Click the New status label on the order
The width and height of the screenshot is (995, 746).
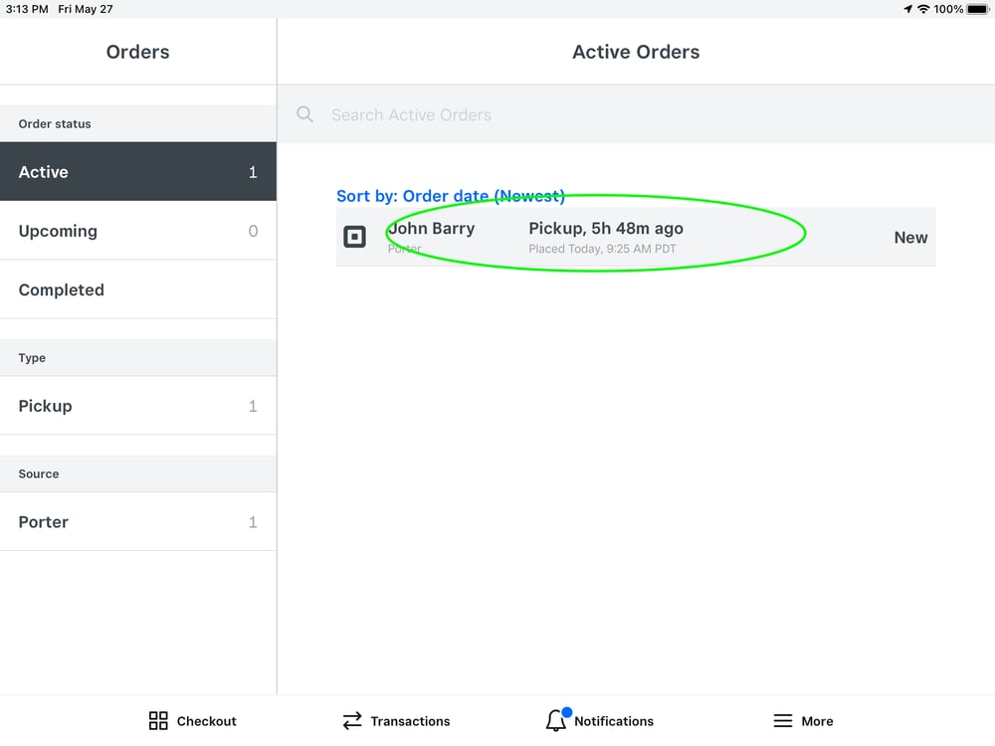pyautogui.click(x=910, y=237)
